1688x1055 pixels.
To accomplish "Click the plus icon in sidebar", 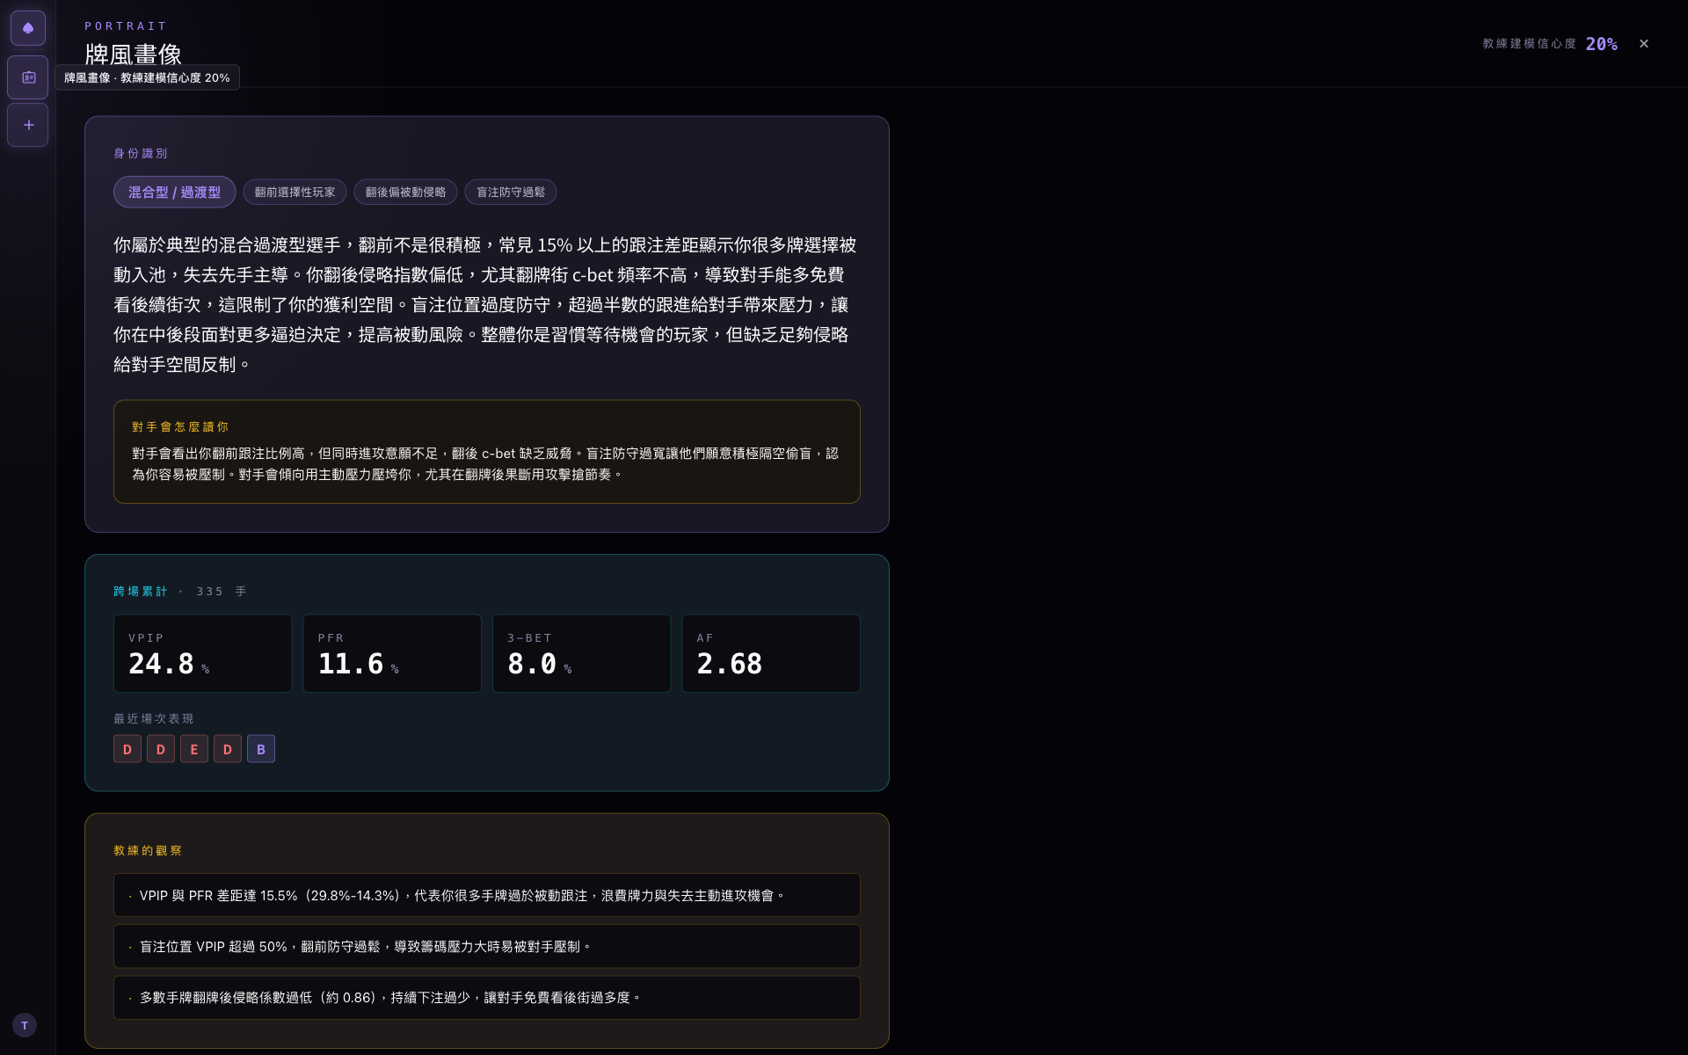I will click(x=28, y=125).
